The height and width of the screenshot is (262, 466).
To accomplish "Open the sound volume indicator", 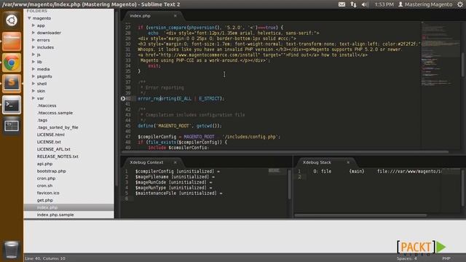I will pyautogui.click(x=365, y=4).
